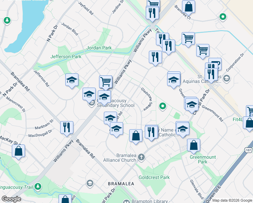Click the MacDougall Dr street label
Screen dimensions: 253x203
(x=40, y=133)
